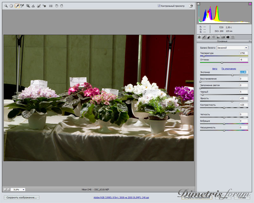Screen dimensions: 254x203
Task: Choose the Straighten tool
Action: tap(33, 6)
